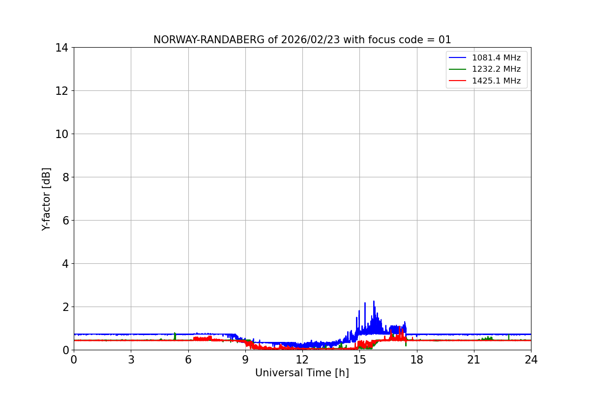Image resolution: width=590 pixels, height=393 pixels.
Task: Click the 1081.4 MHz legend label
Action: coord(496,57)
